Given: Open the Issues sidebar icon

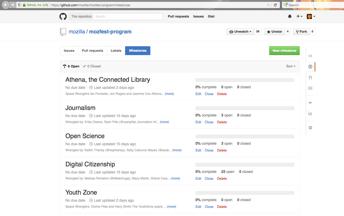Looking at the screenshot, I should pyautogui.click(x=310, y=67).
